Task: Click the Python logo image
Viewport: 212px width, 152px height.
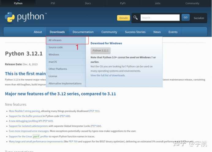Action: coord(26,17)
